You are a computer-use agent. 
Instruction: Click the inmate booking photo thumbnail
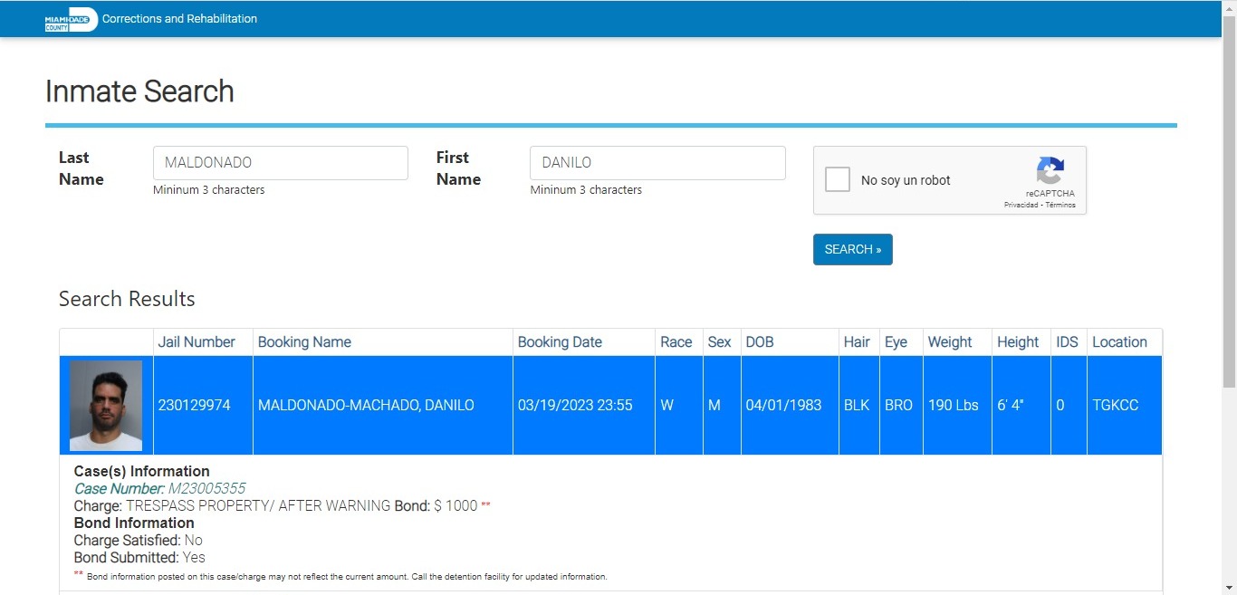click(x=106, y=406)
